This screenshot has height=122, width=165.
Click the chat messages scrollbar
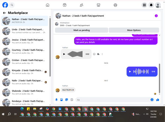point(159,78)
